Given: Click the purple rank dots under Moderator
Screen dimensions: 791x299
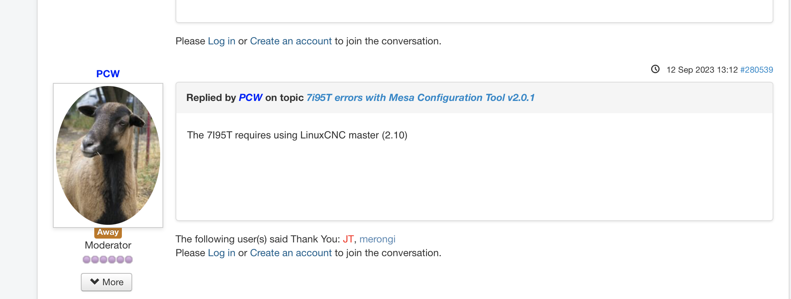Looking at the screenshot, I should pyautogui.click(x=108, y=260).
